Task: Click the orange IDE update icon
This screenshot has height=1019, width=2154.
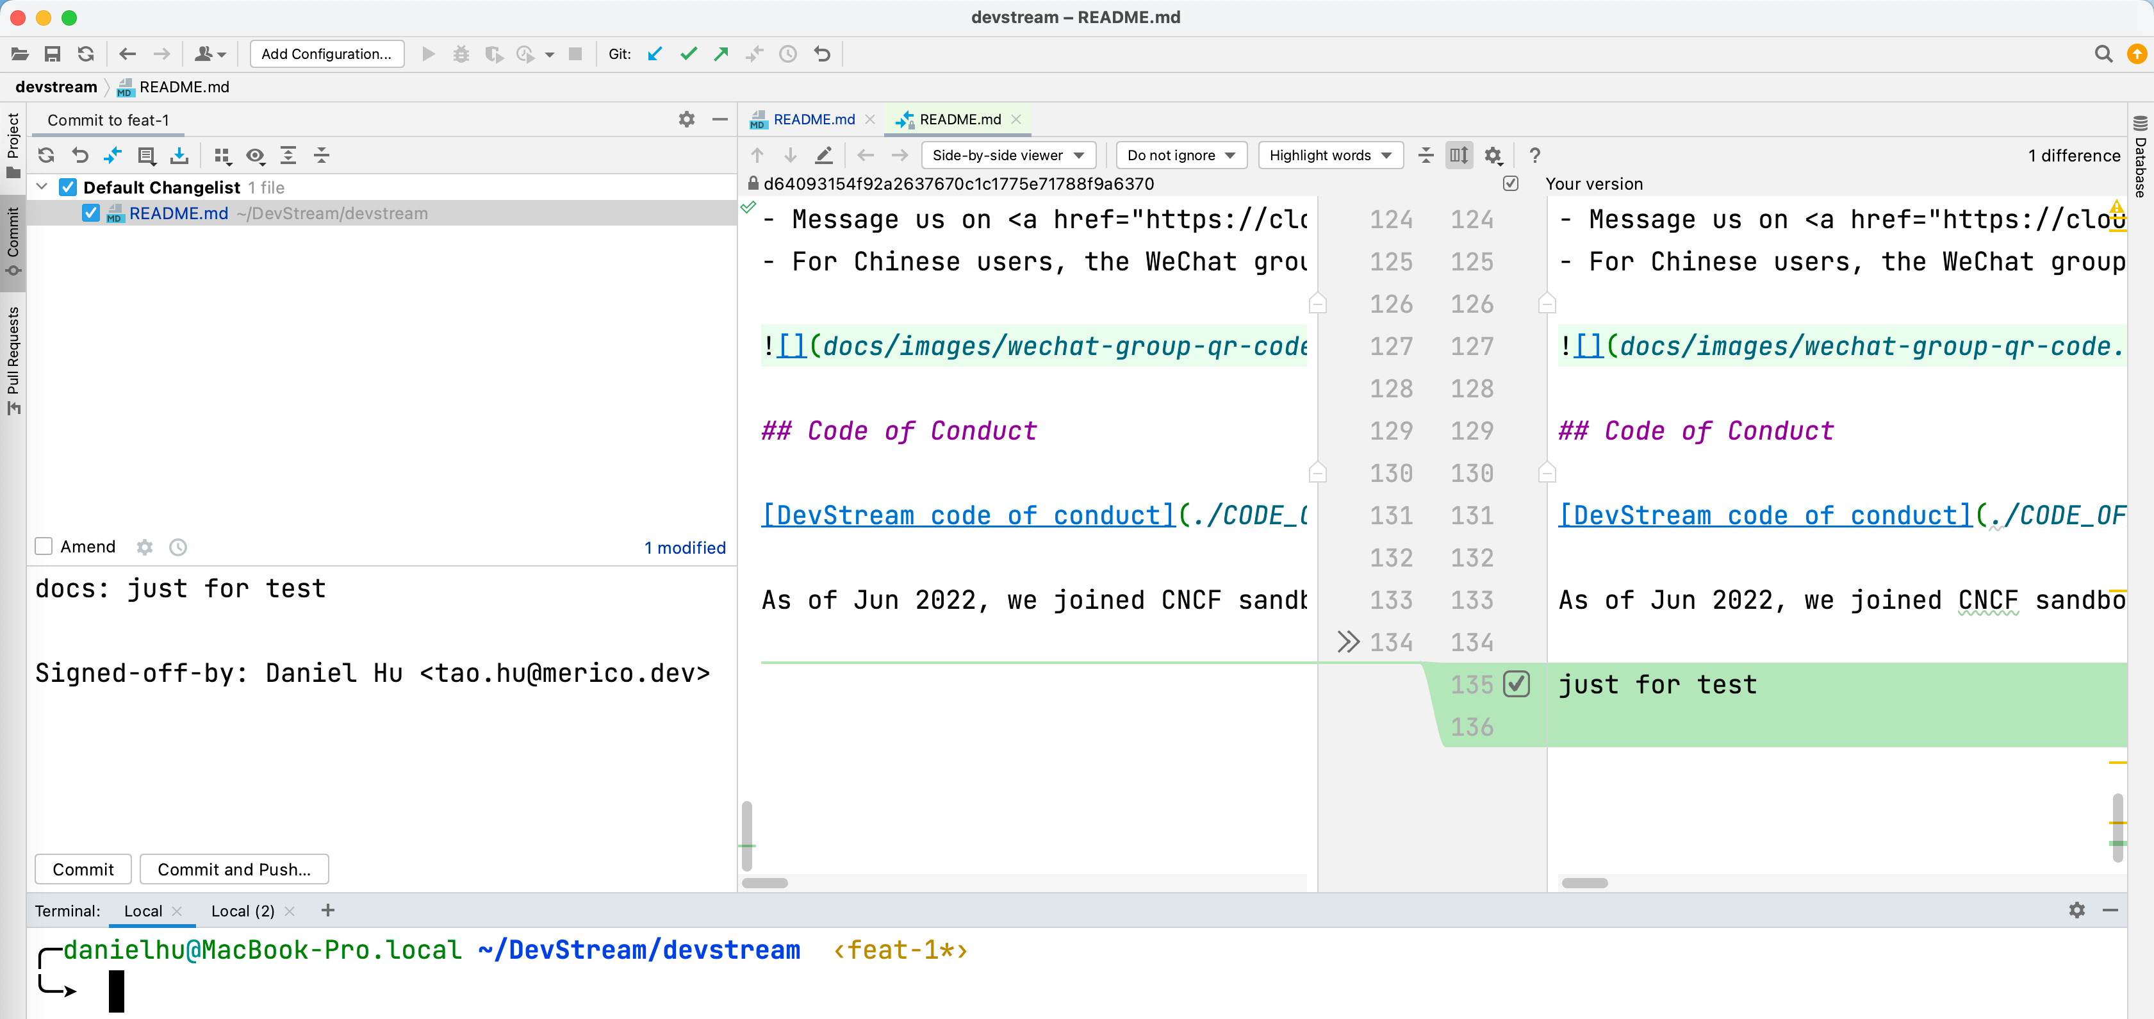Action: click(x=2137, y=54)
